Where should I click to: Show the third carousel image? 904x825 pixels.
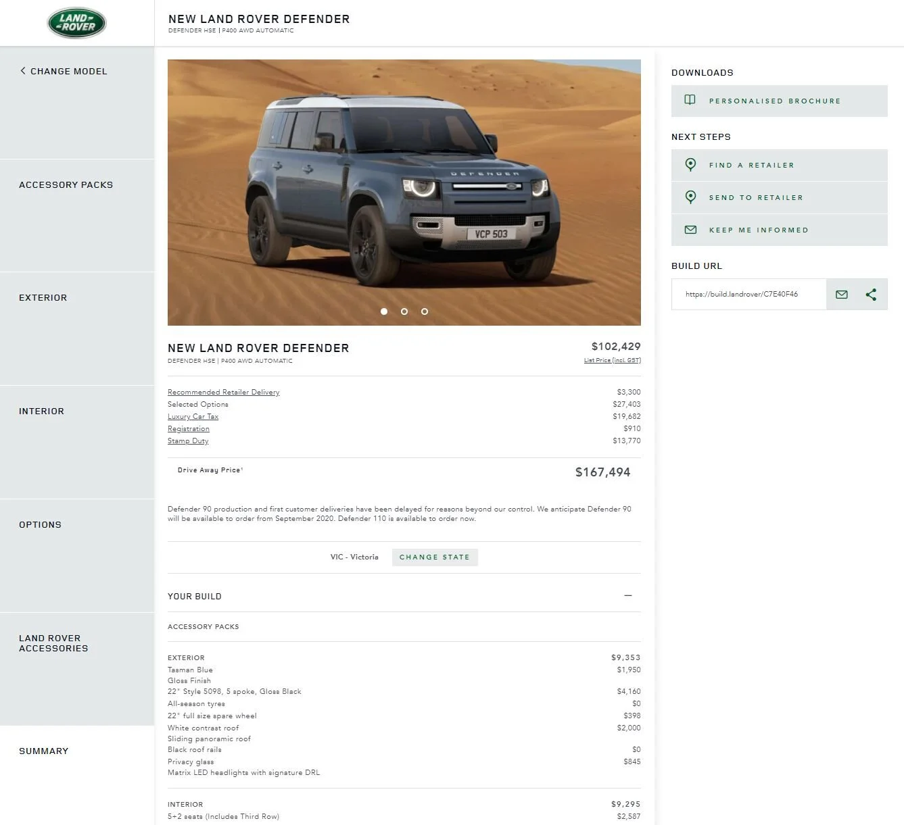(x=425, y=311)
